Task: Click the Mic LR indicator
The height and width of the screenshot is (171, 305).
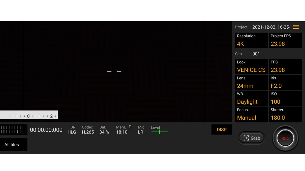Action: tap(141, 130)
